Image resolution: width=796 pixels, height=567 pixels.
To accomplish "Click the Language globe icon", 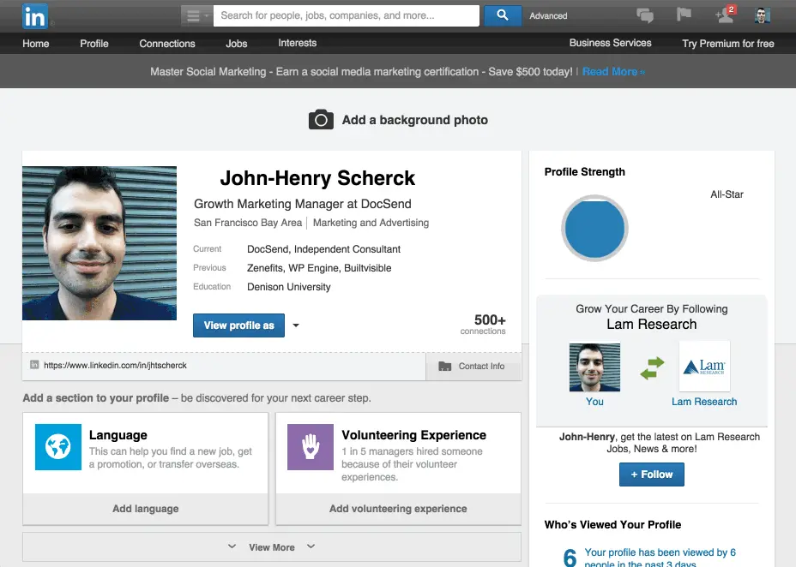I will 57,447.
